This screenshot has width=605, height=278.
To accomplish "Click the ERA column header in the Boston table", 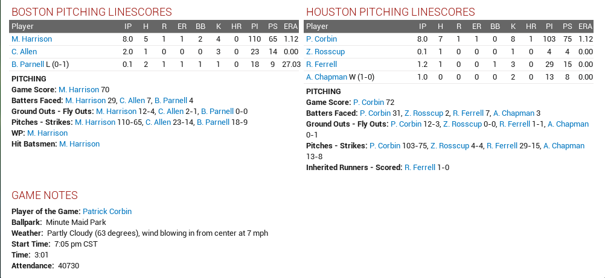I will coord(290,26).
